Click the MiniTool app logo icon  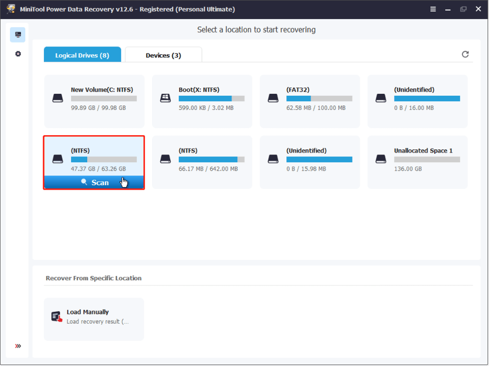[x=11, y=9]
